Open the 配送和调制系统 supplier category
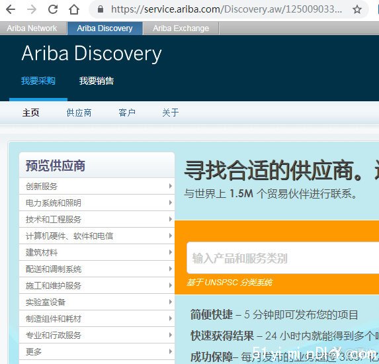 point(97,269)
